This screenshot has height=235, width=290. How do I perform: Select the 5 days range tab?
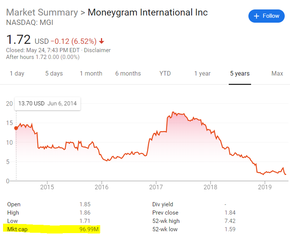point(54,74)
